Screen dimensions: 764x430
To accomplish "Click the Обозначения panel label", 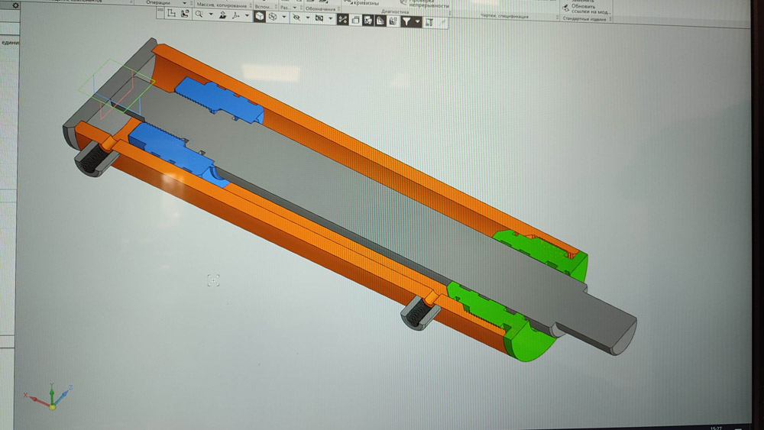I will tap(321, 8).
